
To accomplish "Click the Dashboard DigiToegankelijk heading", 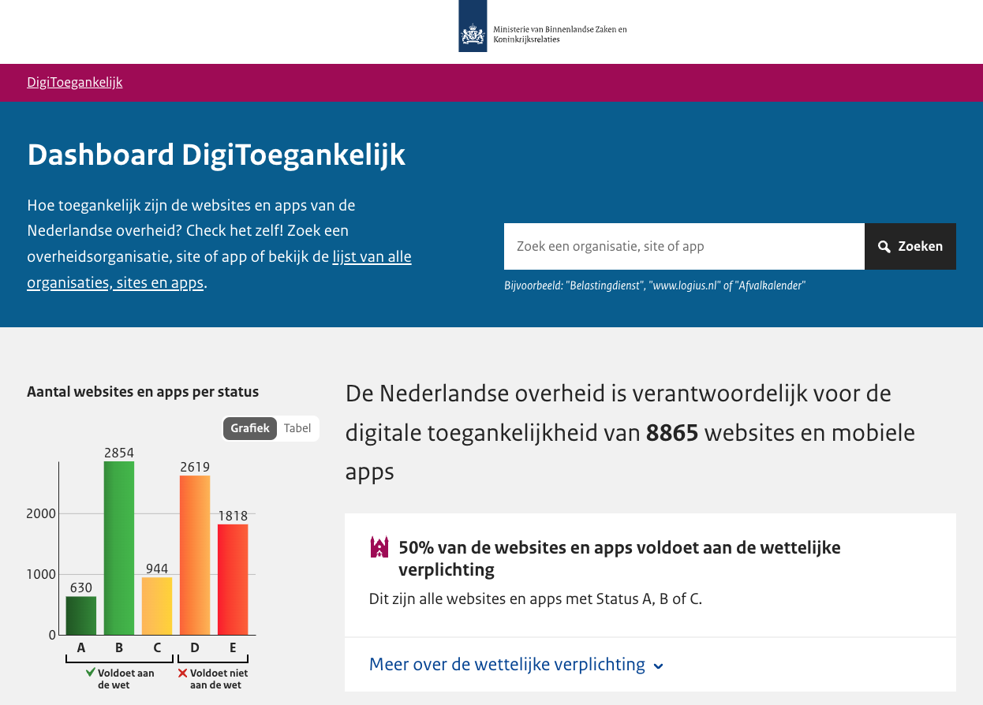I will coord(216,155).
